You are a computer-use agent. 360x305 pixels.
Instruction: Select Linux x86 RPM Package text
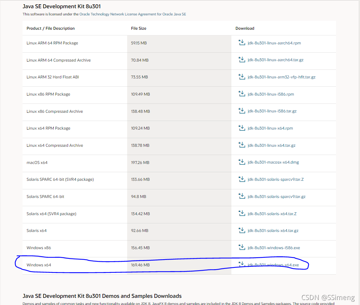(x=48, y=94)
